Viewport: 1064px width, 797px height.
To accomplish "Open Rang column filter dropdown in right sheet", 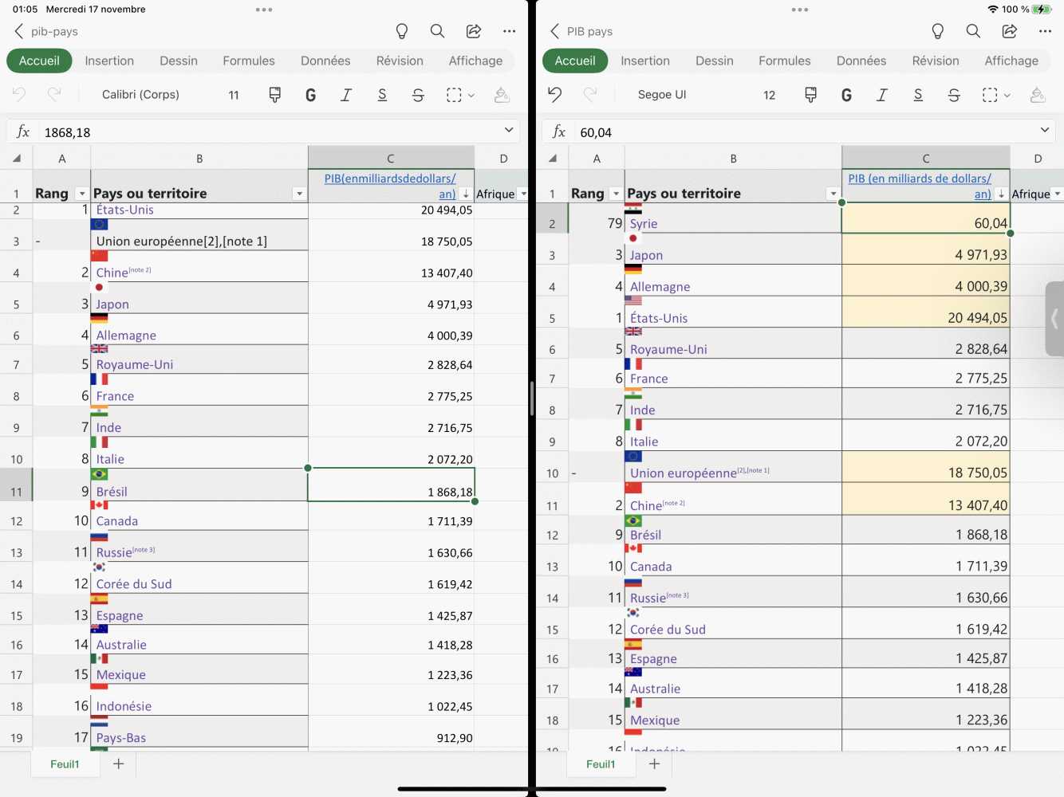I will [x=616, y=194].
